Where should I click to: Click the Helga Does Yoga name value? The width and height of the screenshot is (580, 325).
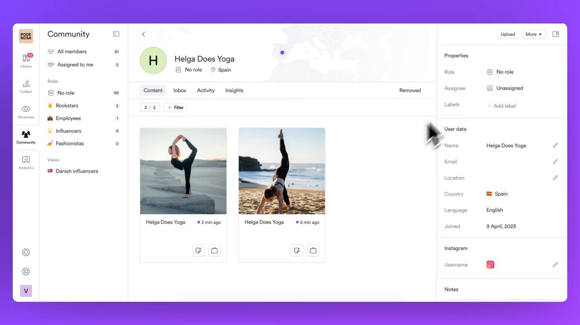(x=506, y=145)
